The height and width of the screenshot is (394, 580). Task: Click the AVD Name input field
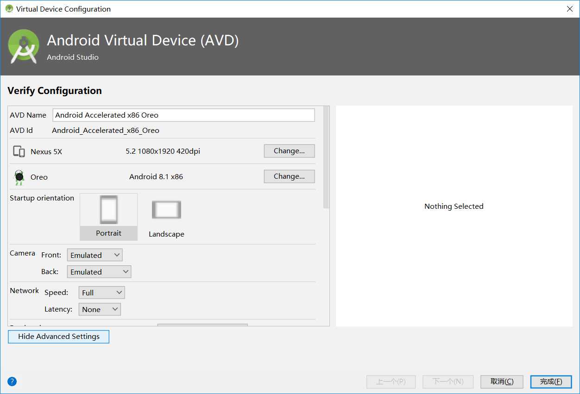pyautogui.click(x=183, y=115)
